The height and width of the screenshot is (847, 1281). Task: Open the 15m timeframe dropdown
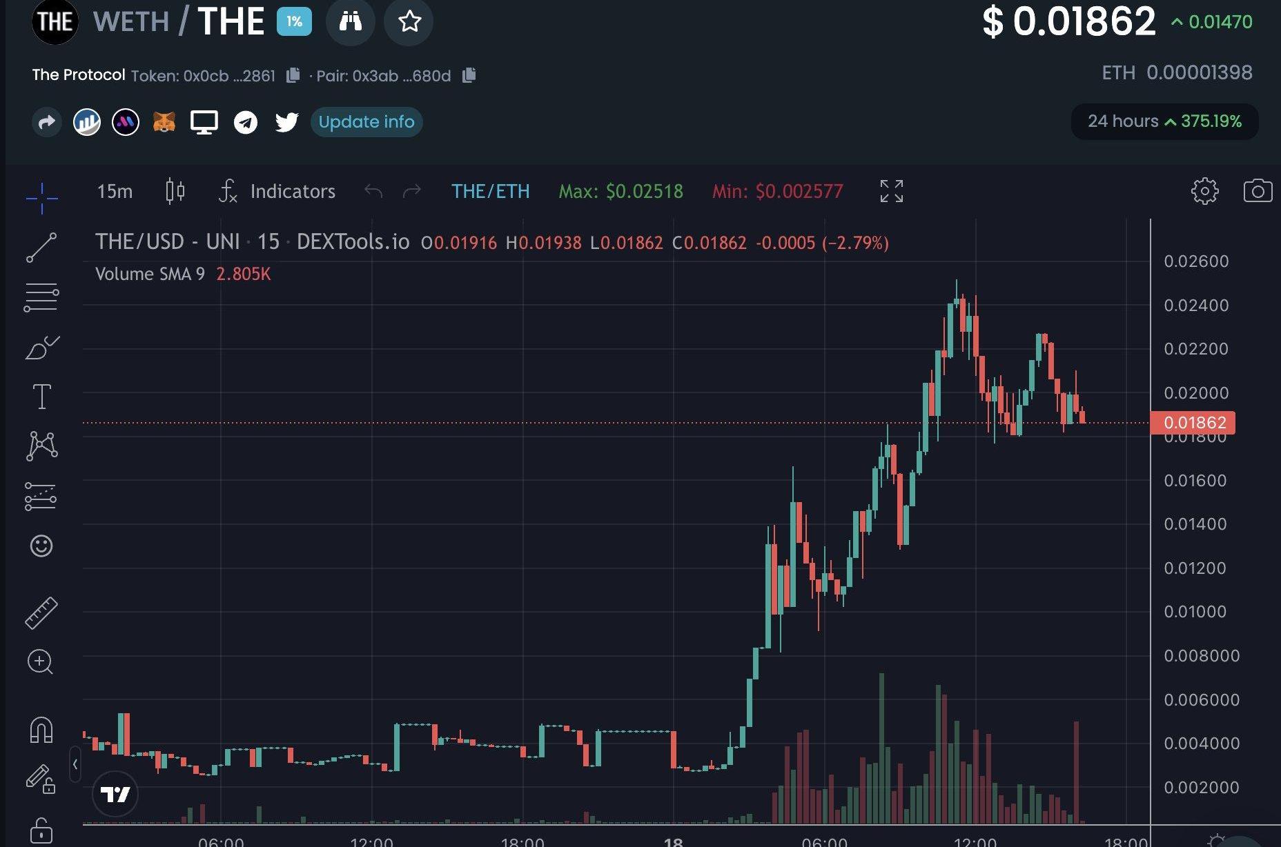pos(115,191)
